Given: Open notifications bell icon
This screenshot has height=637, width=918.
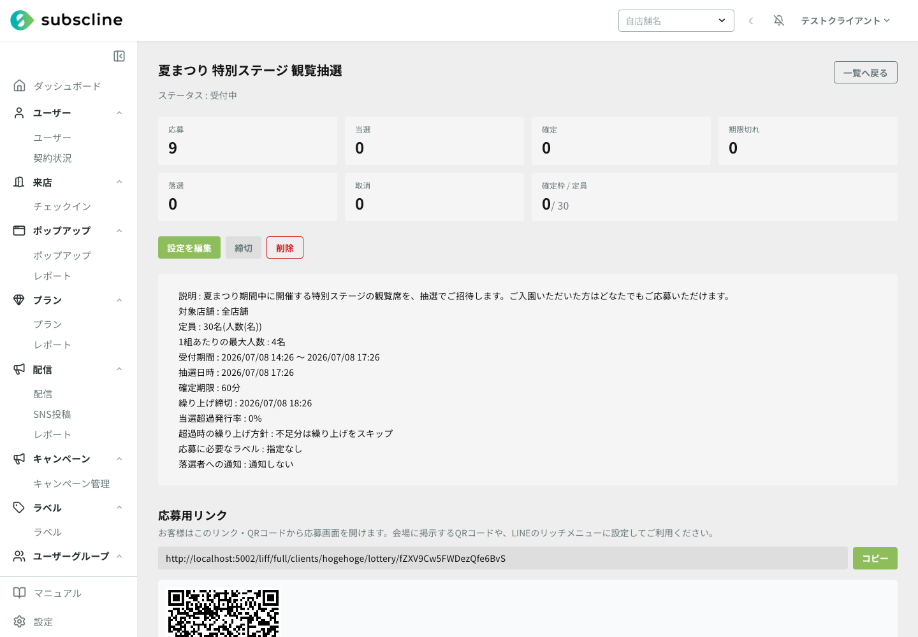Looking at the screenshot, I should (x=779, y=20).
